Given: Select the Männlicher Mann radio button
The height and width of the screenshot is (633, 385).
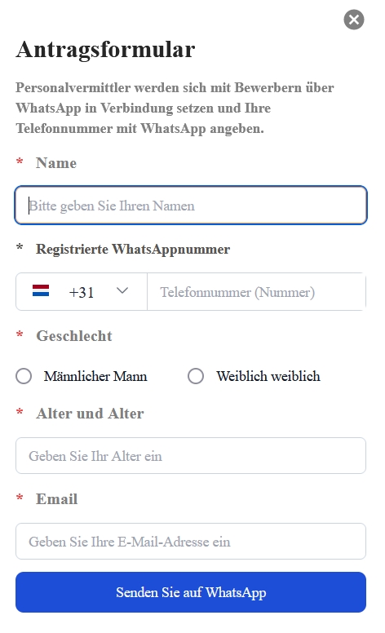Looking at the screenshot, I should (x=24, y=376).
